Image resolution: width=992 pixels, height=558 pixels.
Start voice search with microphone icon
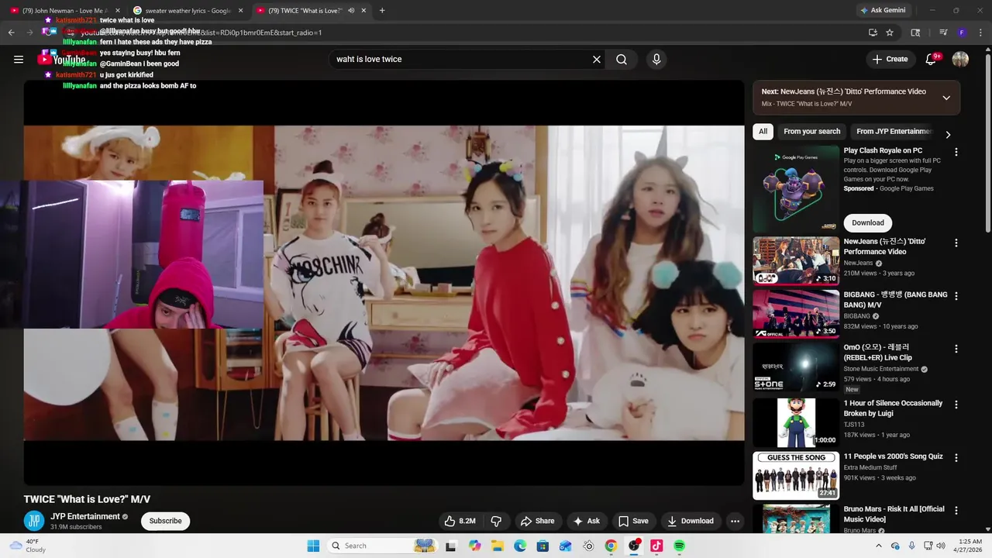click(x=656, y=60)
